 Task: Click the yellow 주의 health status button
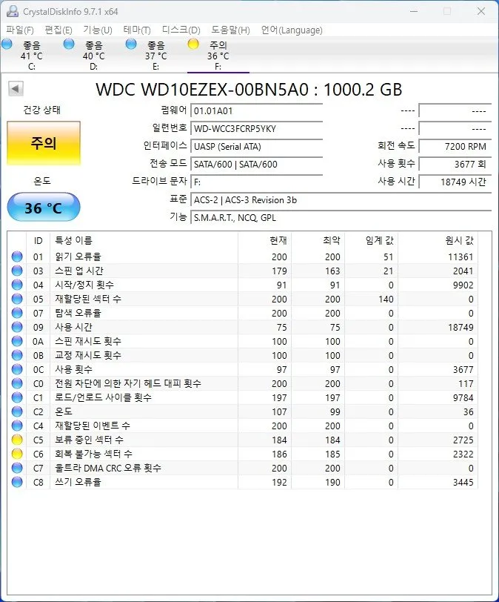coord(44,143)
